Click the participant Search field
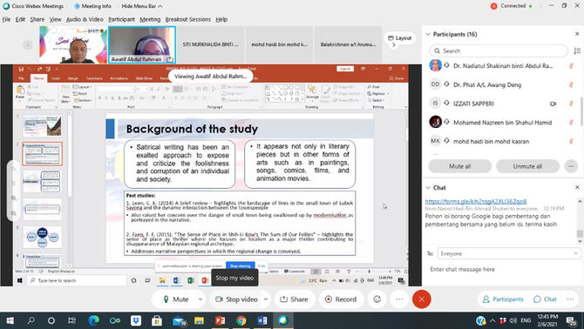Screen dimensions: 584x329 499,51
